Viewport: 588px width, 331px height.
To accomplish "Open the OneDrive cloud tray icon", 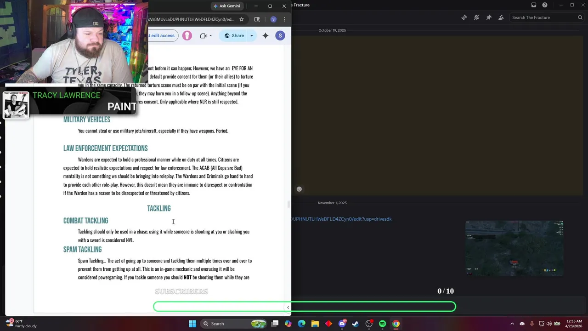I will (x=522, y=324).
